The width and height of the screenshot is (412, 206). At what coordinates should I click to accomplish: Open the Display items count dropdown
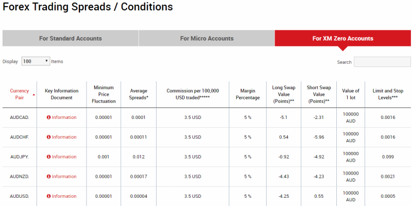coord(36,61)
